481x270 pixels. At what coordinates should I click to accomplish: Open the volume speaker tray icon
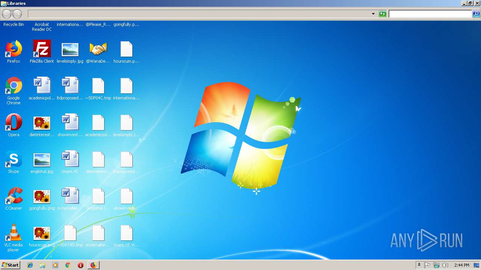(x=445, y=265)
